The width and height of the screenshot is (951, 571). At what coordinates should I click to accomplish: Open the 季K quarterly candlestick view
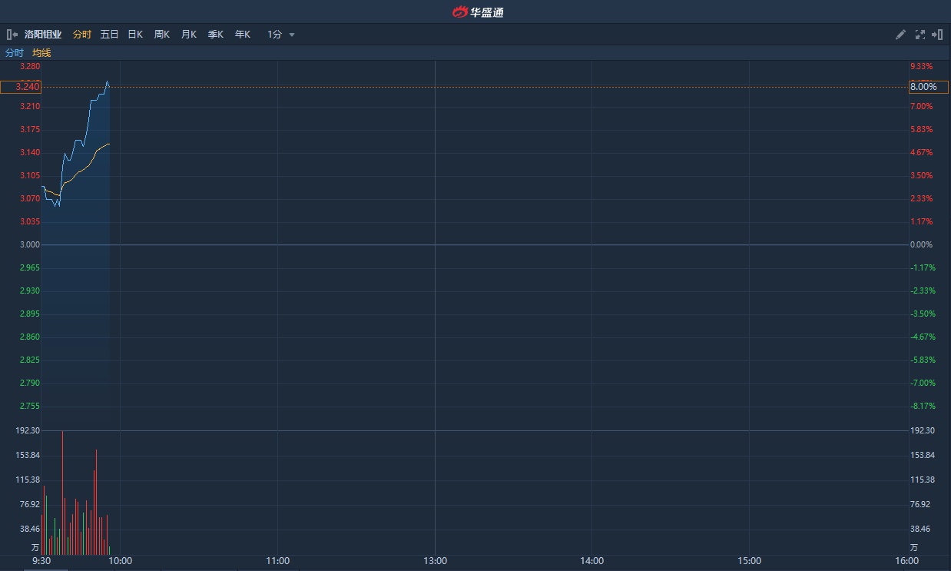pos(215,35)
